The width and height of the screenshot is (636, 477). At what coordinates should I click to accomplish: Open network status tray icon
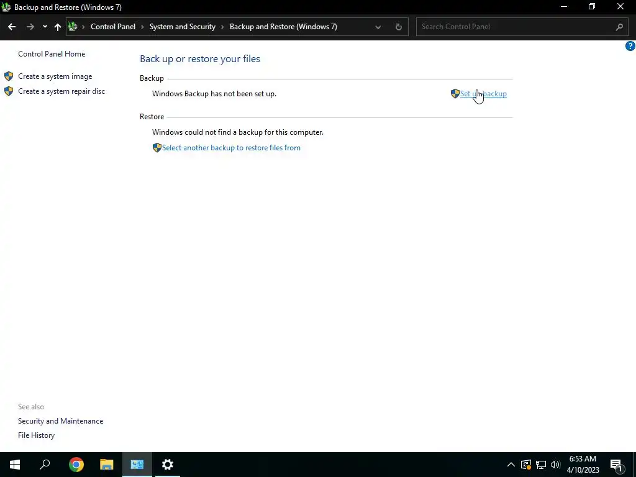click(x=541, y=465)
